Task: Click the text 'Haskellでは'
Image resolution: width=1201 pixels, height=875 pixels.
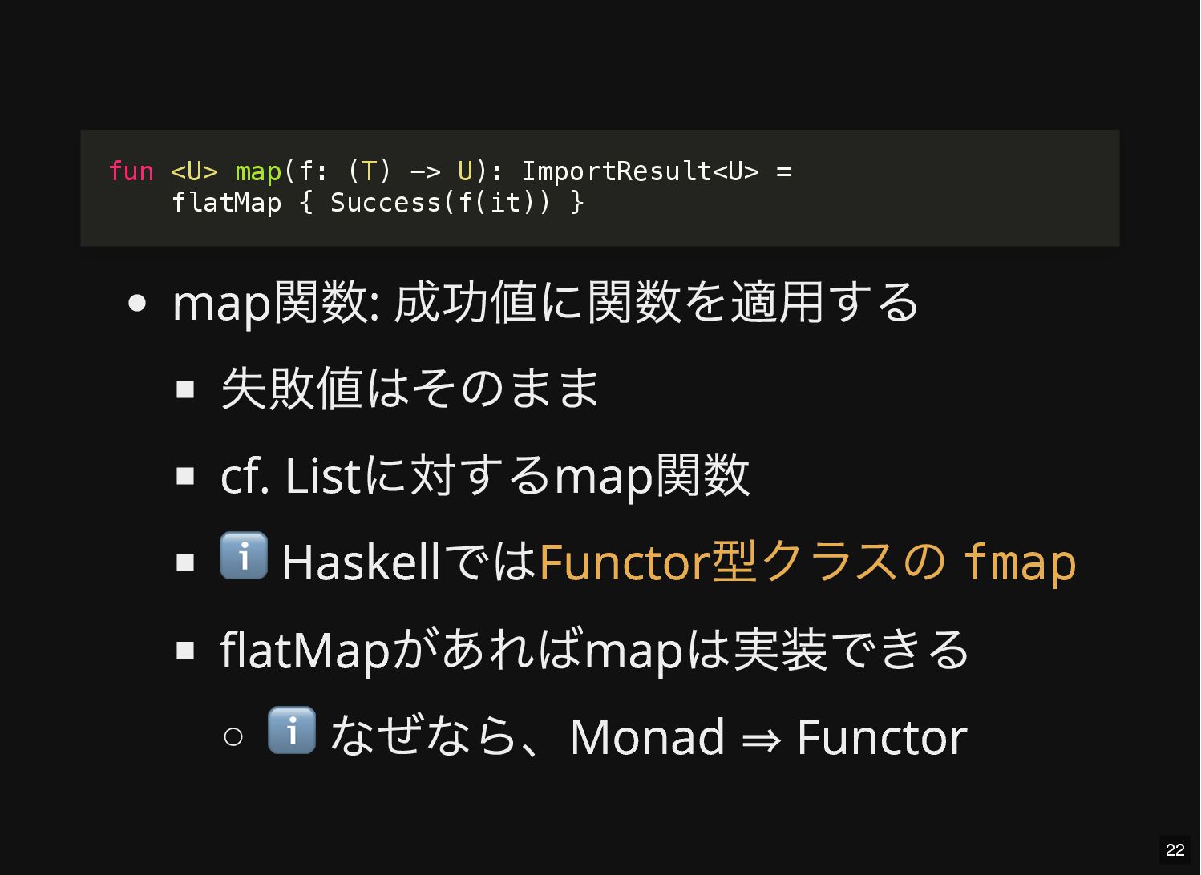Action: click(x=409, y=562)
